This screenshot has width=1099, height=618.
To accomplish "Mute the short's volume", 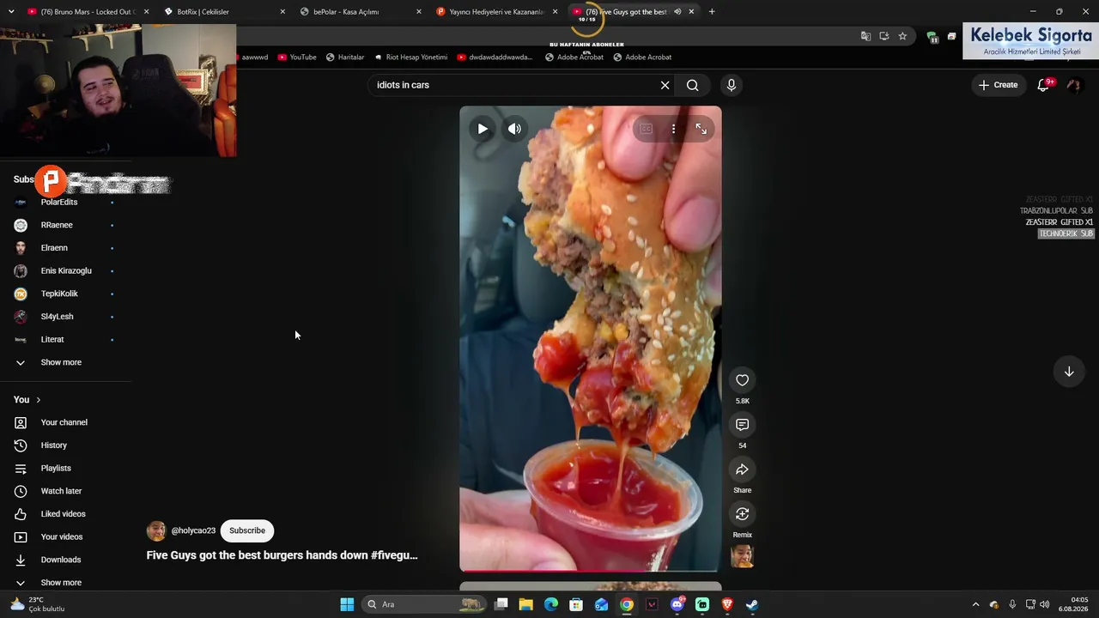I will point(514,129).
